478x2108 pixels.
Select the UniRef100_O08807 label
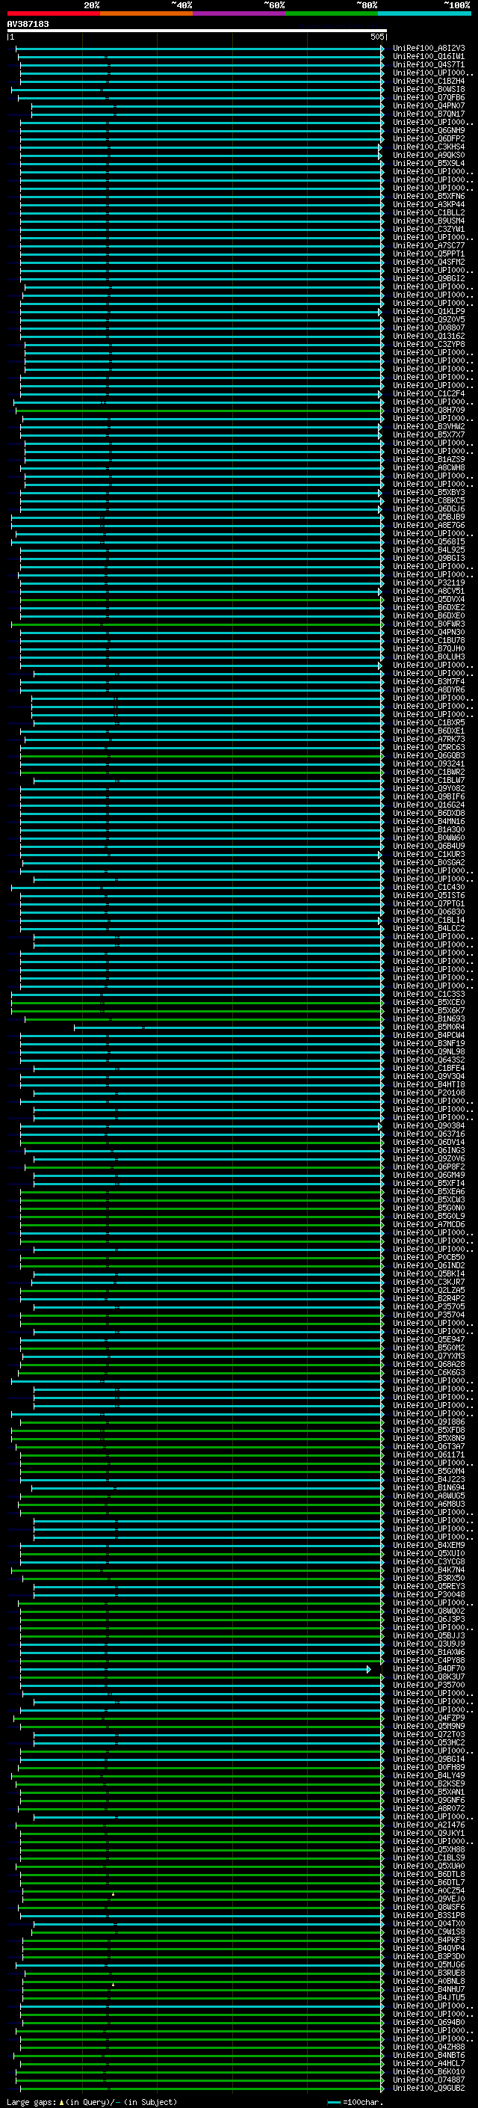(429, 328)
